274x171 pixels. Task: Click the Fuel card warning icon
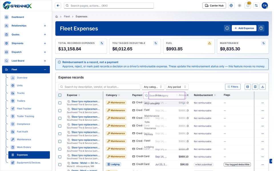209,43
